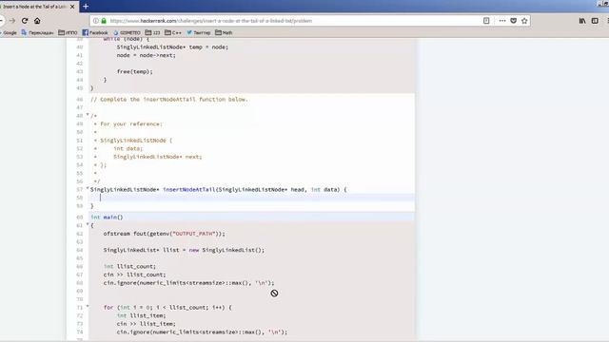Expand the Math bookmark folder
This screenshot has height=342, width=609.
coord(224,33)
